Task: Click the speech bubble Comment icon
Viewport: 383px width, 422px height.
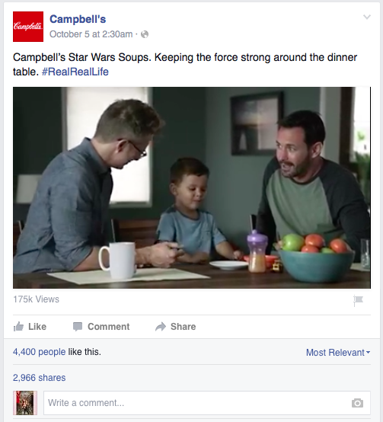Action: tap(78, 327)
